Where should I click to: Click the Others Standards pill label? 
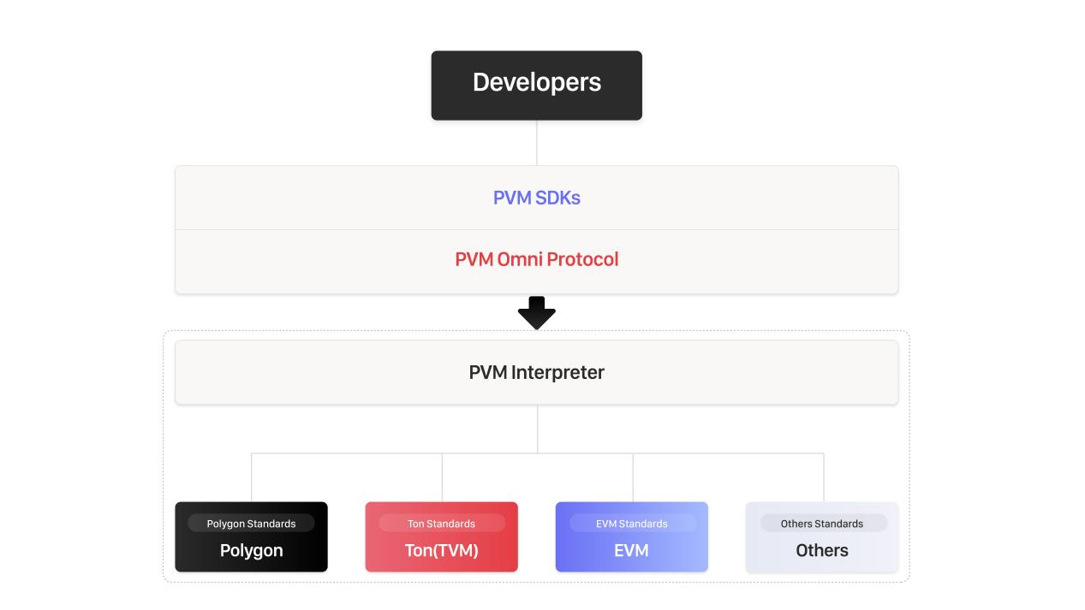[x=821, y=524]
